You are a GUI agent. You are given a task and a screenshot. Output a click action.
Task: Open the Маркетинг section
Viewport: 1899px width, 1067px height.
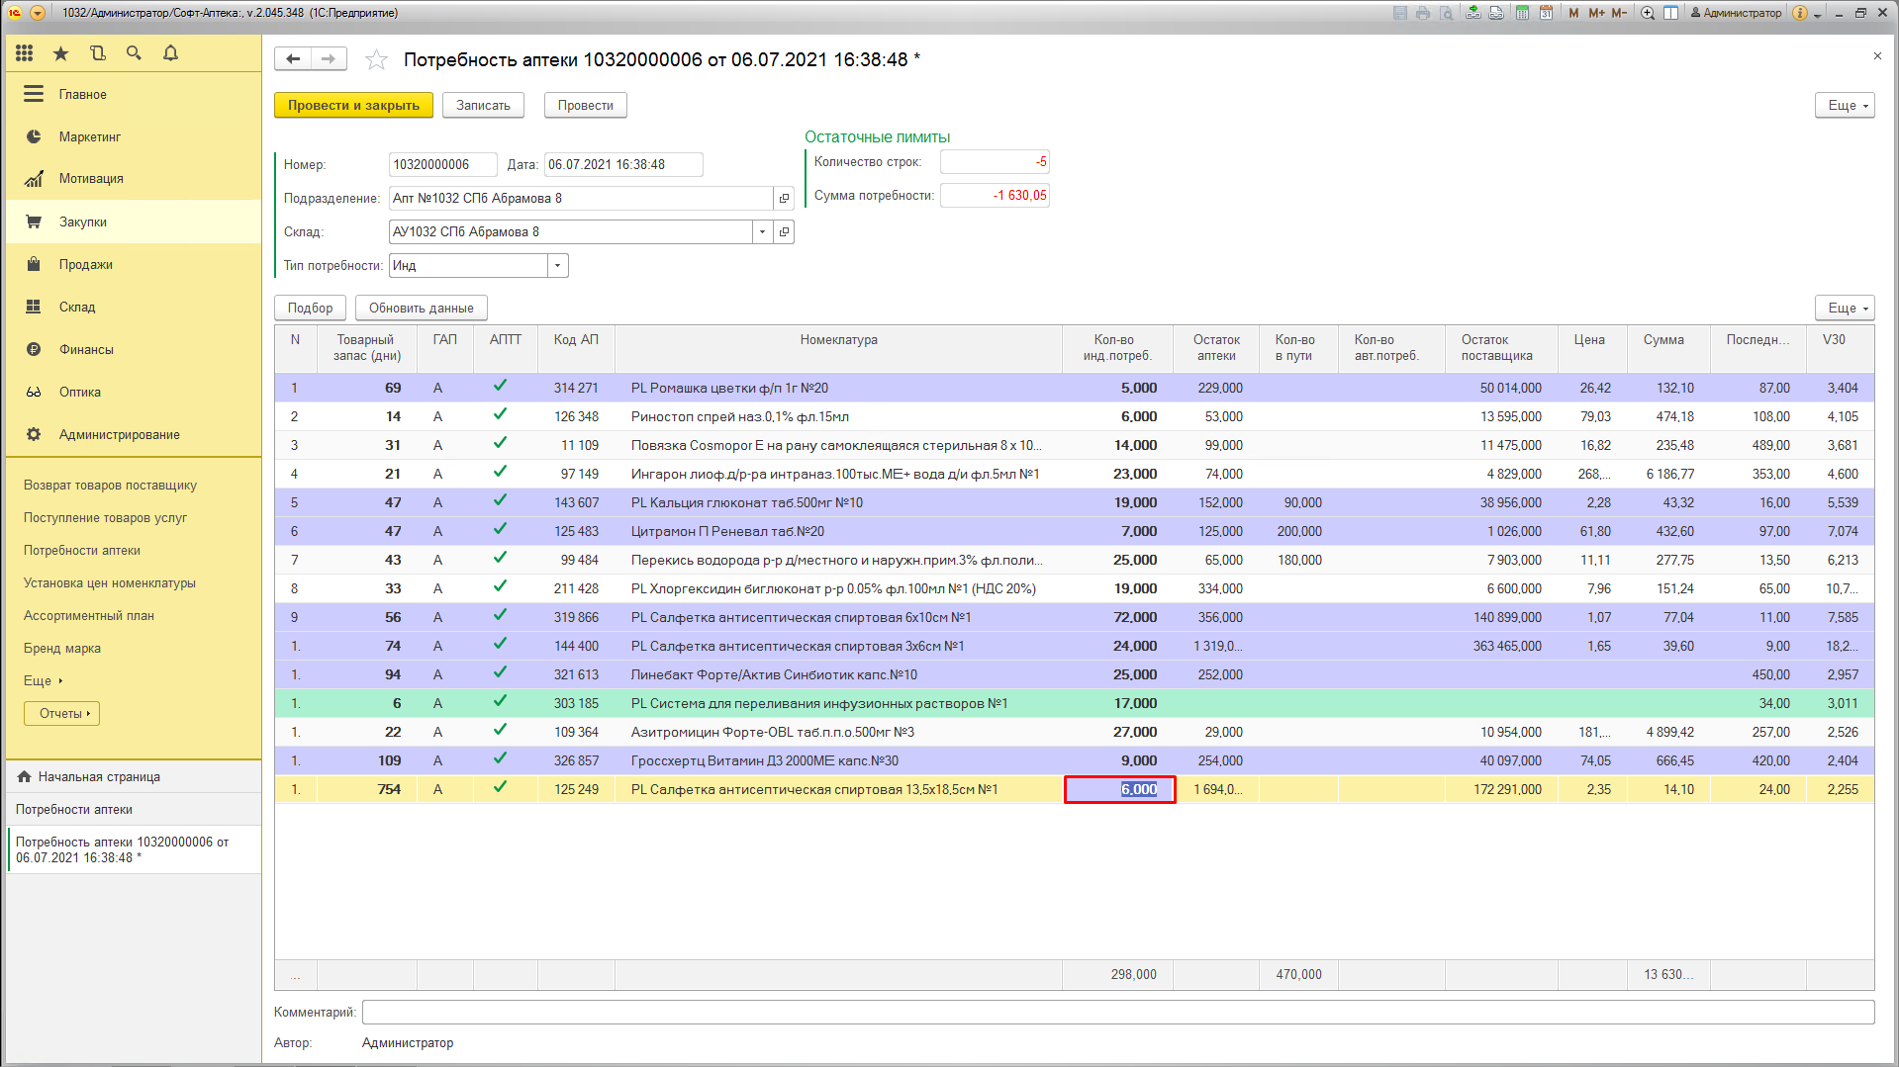[89, 137]
